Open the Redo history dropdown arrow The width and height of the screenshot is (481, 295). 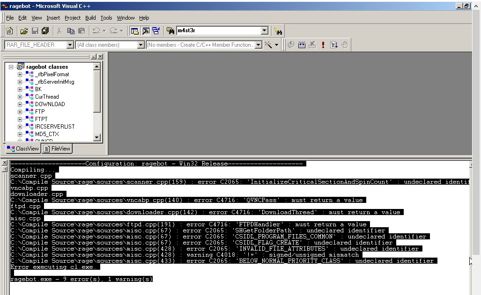coord(121,31)
